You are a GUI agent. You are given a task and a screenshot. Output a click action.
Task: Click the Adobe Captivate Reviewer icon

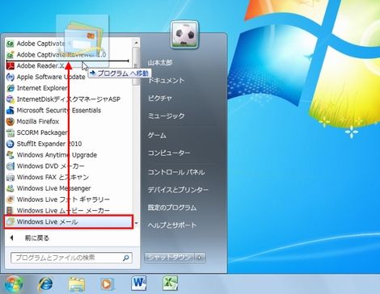(x=11, y=55)
